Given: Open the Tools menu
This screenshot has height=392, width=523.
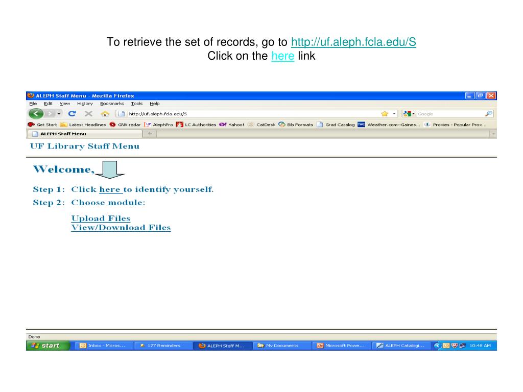Looking at the screenshot, I should coord(137,104).
